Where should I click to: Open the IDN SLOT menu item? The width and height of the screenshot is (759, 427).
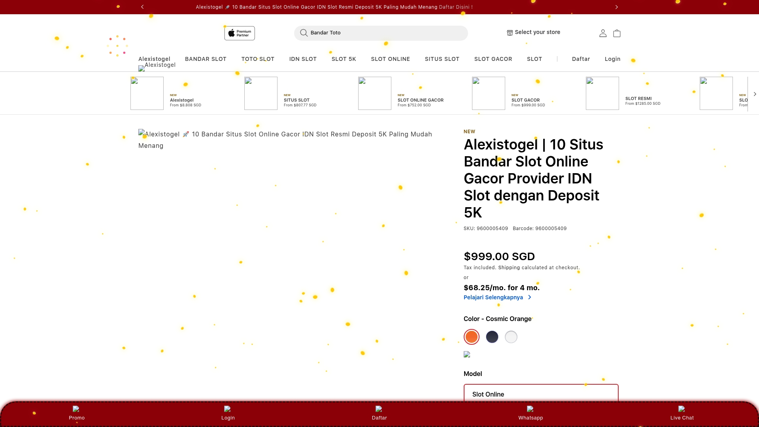click(x=303, y=59)
